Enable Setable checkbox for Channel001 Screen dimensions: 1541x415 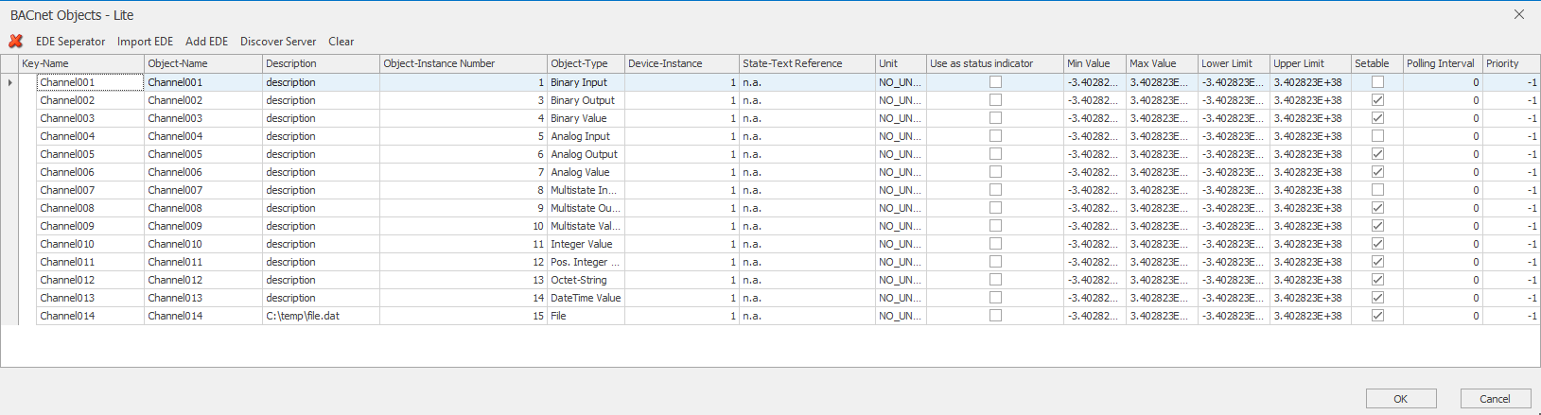click(x=1377, y=82)
